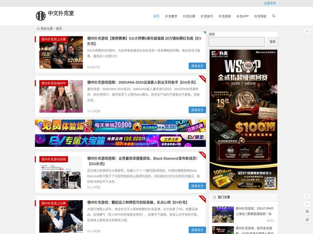Screen dimensions: 313x234
Task: Open 扑克教学 menu item
Action: point(171,16)
